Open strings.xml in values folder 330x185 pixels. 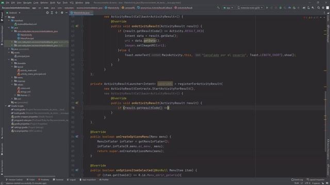click(x=24, y=91)
